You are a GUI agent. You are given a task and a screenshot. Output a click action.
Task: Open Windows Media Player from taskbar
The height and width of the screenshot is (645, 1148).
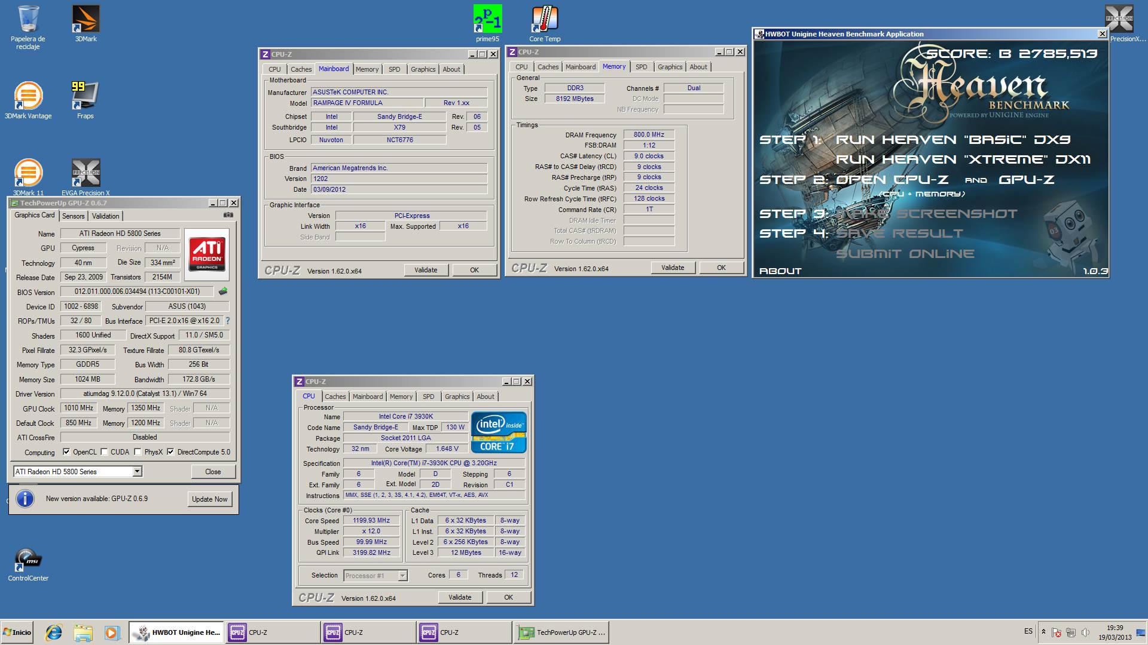[112, 632]
